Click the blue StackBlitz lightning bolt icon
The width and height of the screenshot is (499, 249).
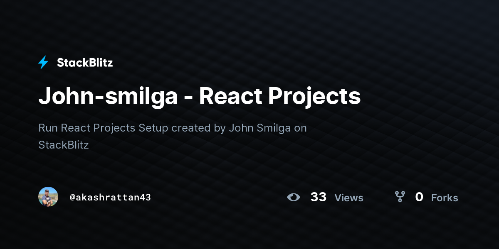pos(43,63)
